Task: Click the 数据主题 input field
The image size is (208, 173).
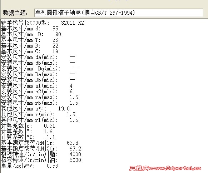Action: [119, 13]
